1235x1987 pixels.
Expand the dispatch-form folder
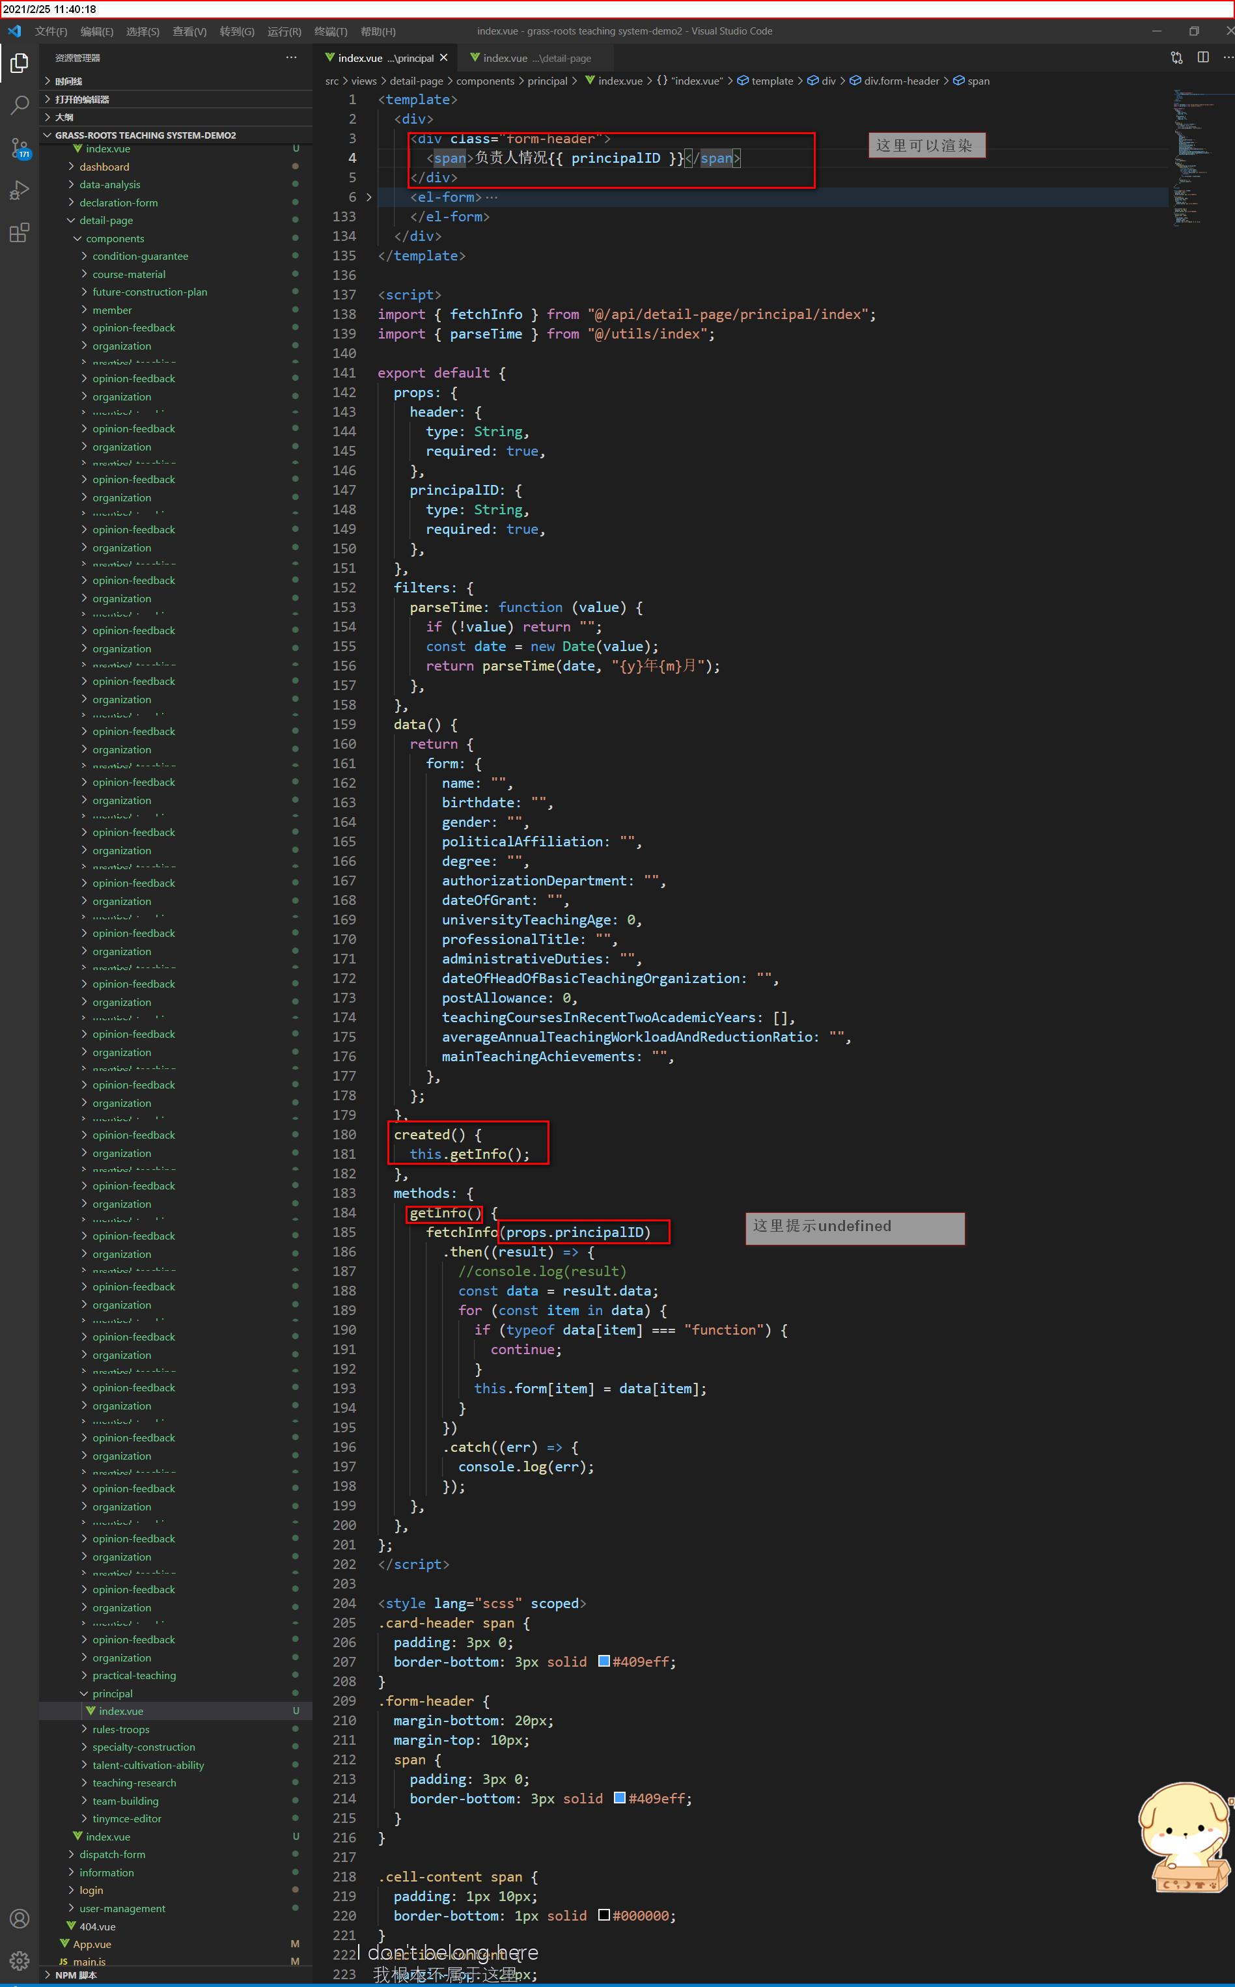[176, 1855]
